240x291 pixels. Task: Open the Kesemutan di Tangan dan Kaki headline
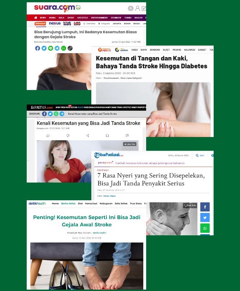pyautogui.click(x=152, y=62)
